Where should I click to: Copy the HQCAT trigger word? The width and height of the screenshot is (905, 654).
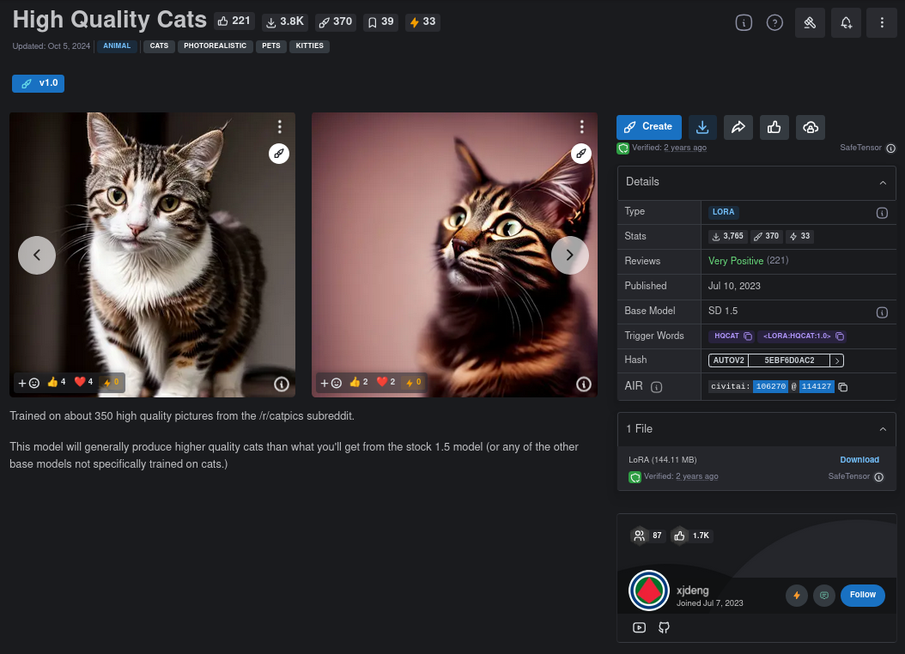pyautogui.click(x=732, y=336)
